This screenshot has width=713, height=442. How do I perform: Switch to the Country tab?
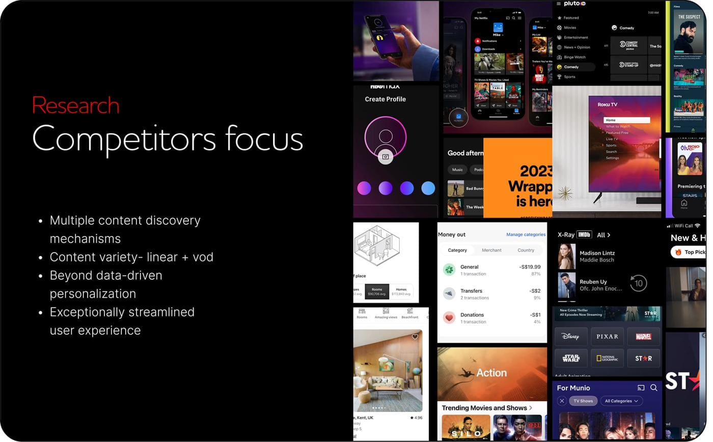pos(526,250)
